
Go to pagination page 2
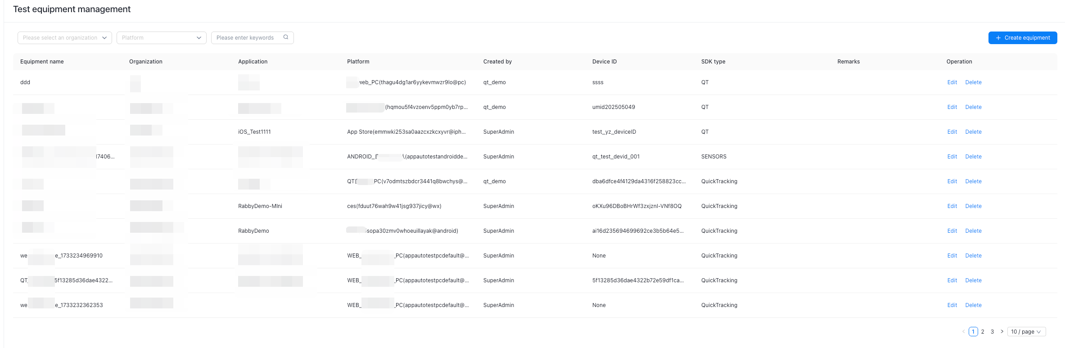pos(983,332)
